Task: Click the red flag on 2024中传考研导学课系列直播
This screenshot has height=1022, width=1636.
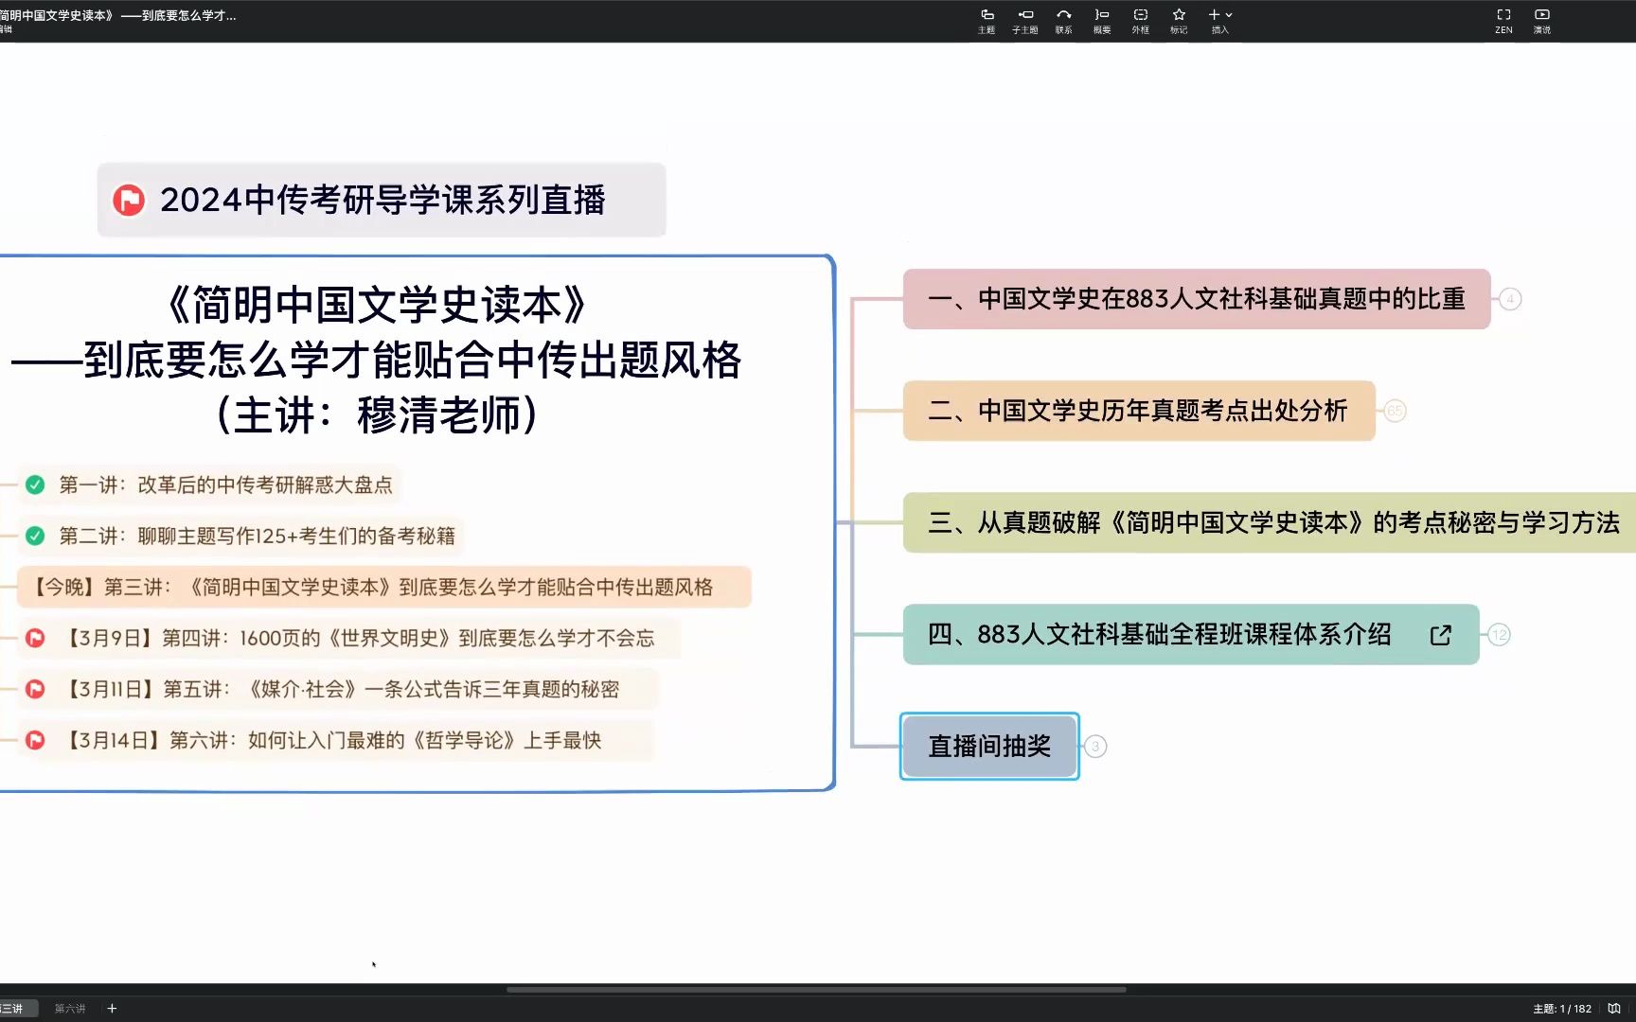Action: pos(129,200)
